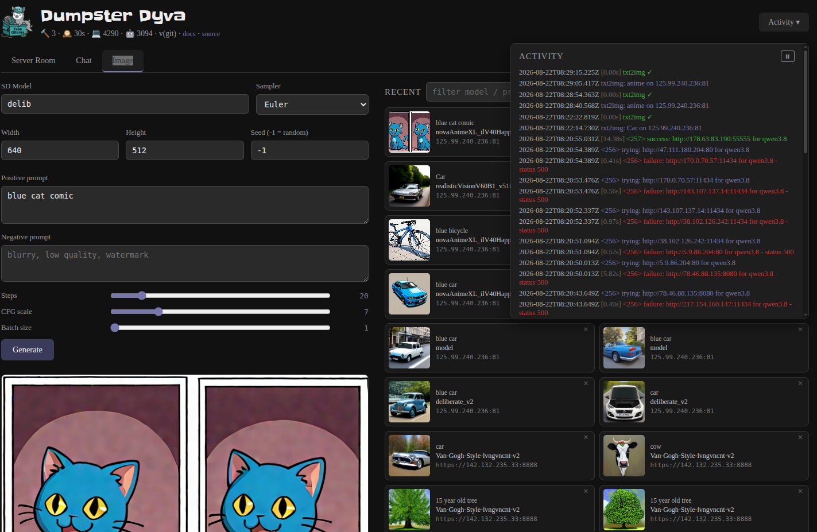Click the robot icon beside 3094
The height and width of the screenshot is (532, 817).
pos(130,33)
